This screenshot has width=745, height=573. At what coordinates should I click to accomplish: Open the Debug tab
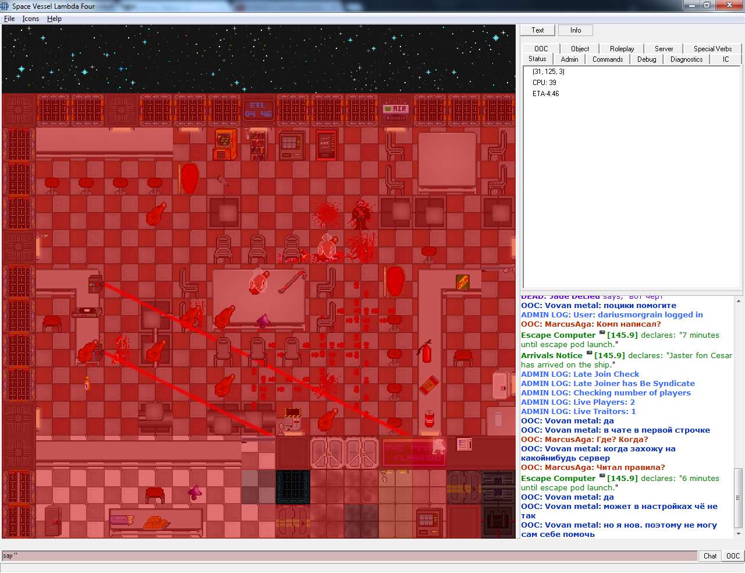(x=647, y=59)
